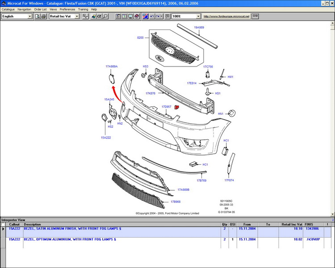This screenshot has width=335, height=268.
Task: Click the undo arrow icon
Action: pos(152,17)
